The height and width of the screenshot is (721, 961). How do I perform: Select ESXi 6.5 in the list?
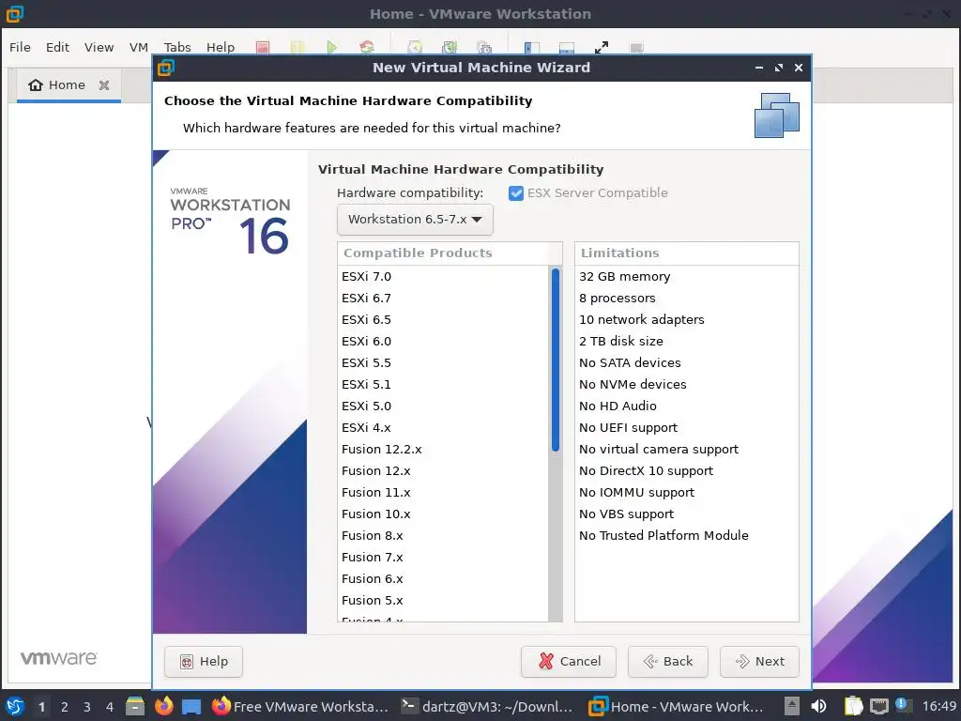click(x=367, y=319)
